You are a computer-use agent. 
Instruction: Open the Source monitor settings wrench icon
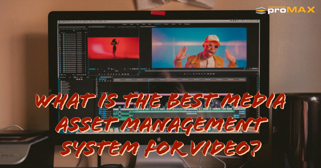click(130, 69)
